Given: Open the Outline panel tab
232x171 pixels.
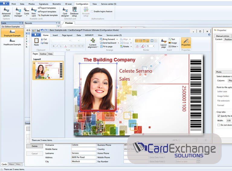Looking at the screenshot, I should pos(43,54).
